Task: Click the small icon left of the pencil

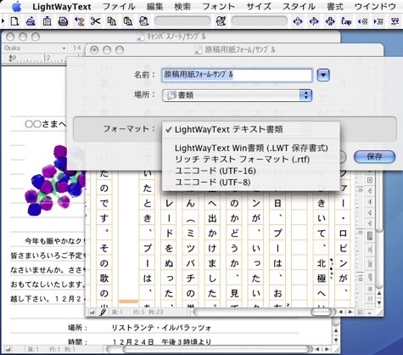Action: point(92,313)
